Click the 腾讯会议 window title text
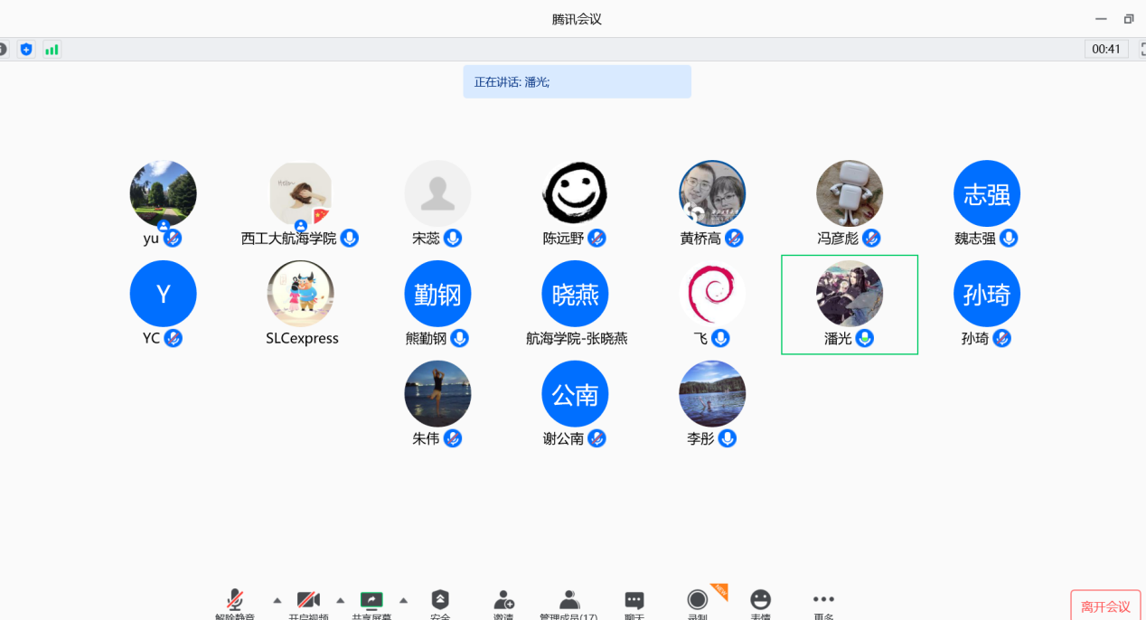Image resolution: width=1146 pixels, height=620 pixels. click(577, 19)
